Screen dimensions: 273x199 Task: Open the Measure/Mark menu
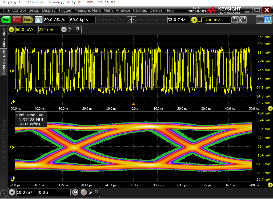(87, 10)
